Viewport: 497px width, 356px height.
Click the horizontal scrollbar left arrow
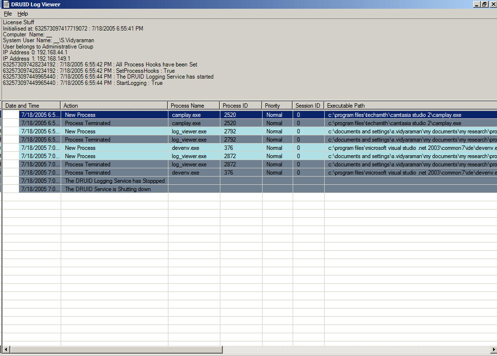(6, 350)
